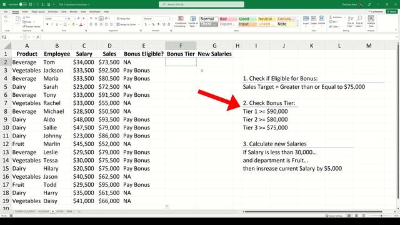400x225 pixels.
Task: Click the Undo arrow icon
Action: 6,17
